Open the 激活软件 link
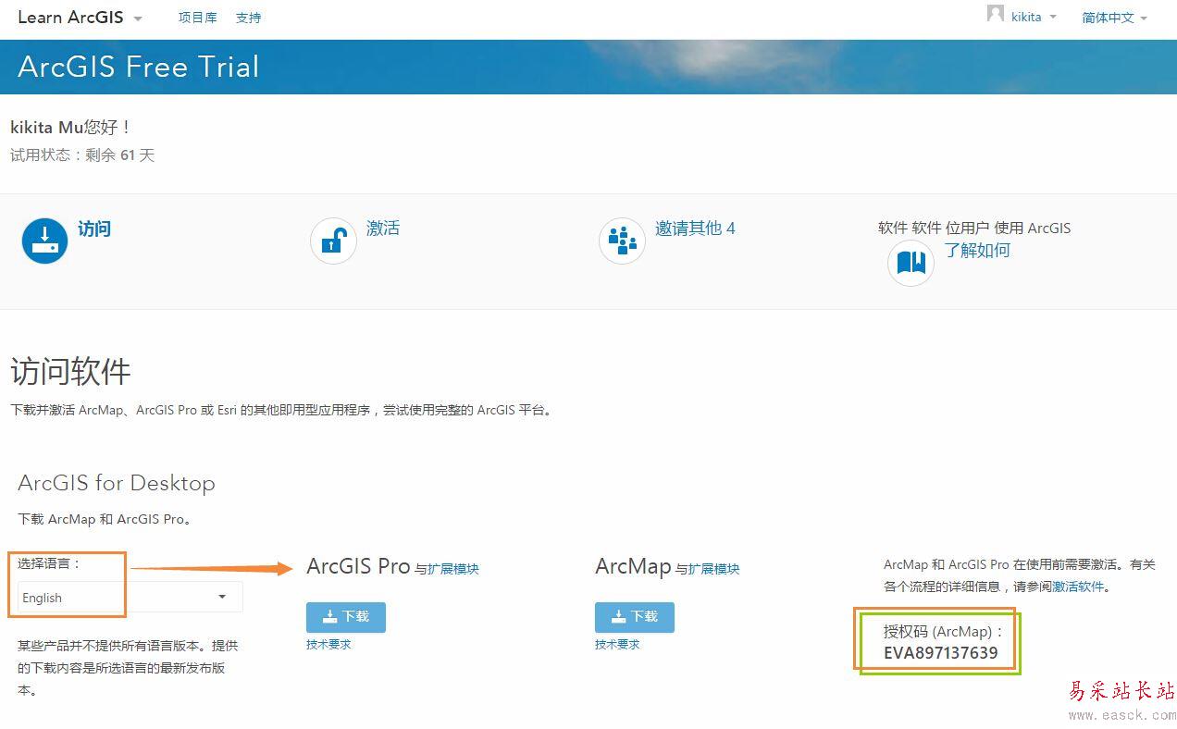The height and width of the screenshot is (729, 1177). (1078, 587)
